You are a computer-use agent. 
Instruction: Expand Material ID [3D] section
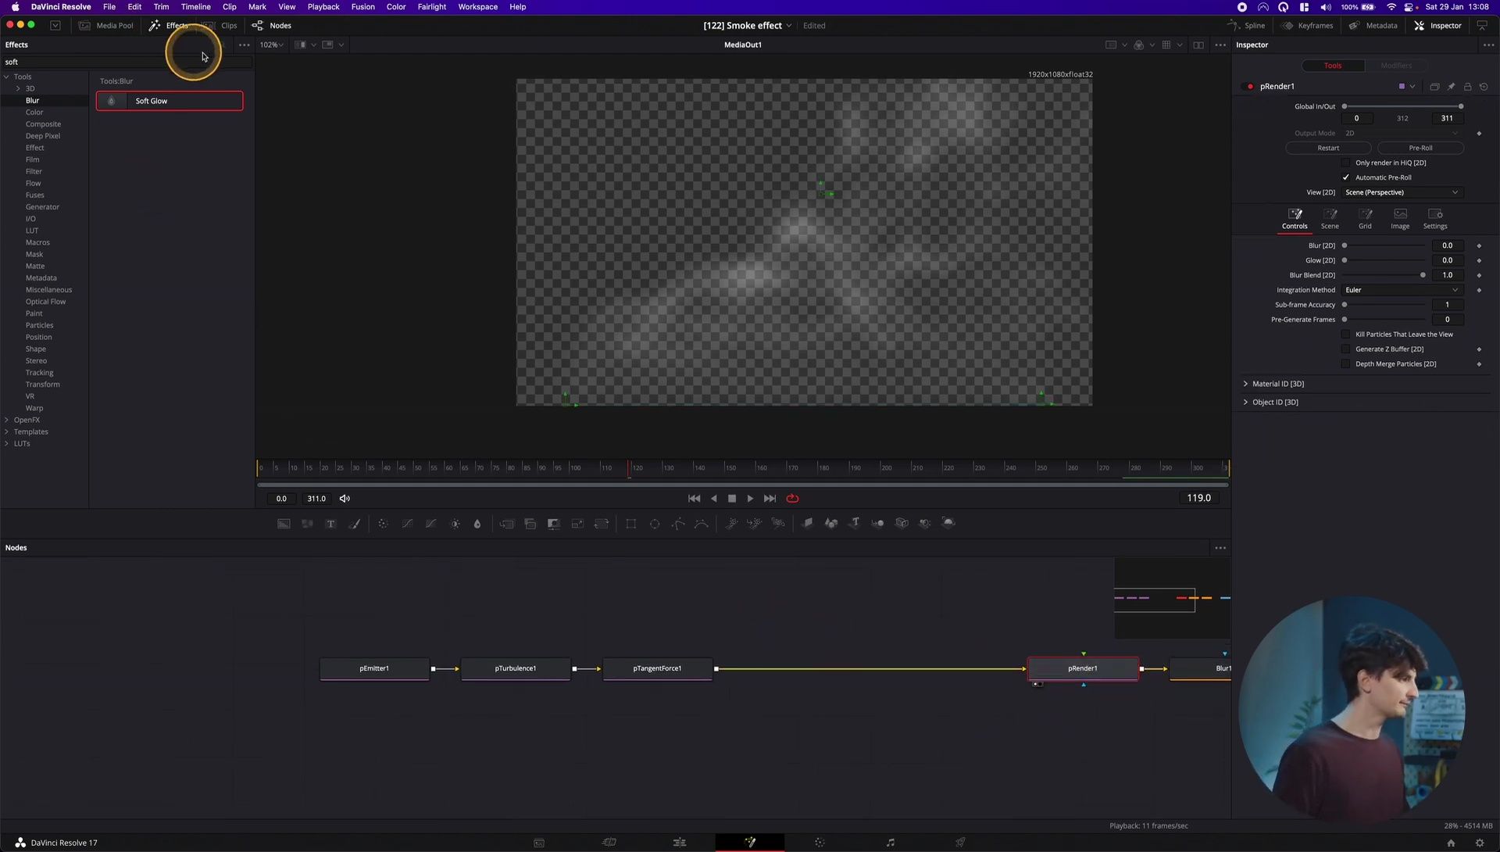[x=1245, y=384]
